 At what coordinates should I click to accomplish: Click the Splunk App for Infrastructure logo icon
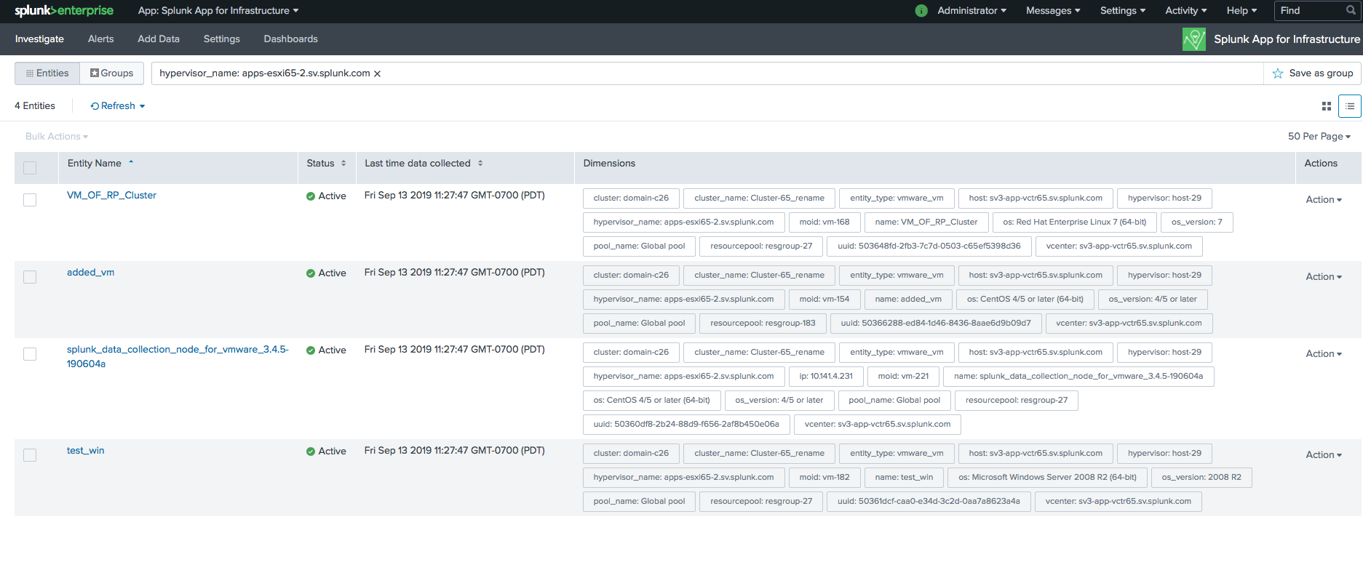point(1194,39)
